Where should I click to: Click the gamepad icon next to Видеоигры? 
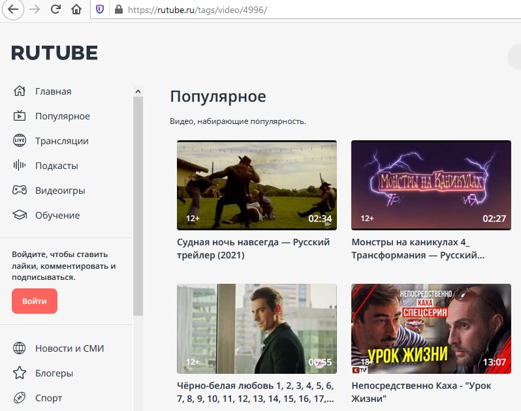pyautogui.click(x=20, y=190)
